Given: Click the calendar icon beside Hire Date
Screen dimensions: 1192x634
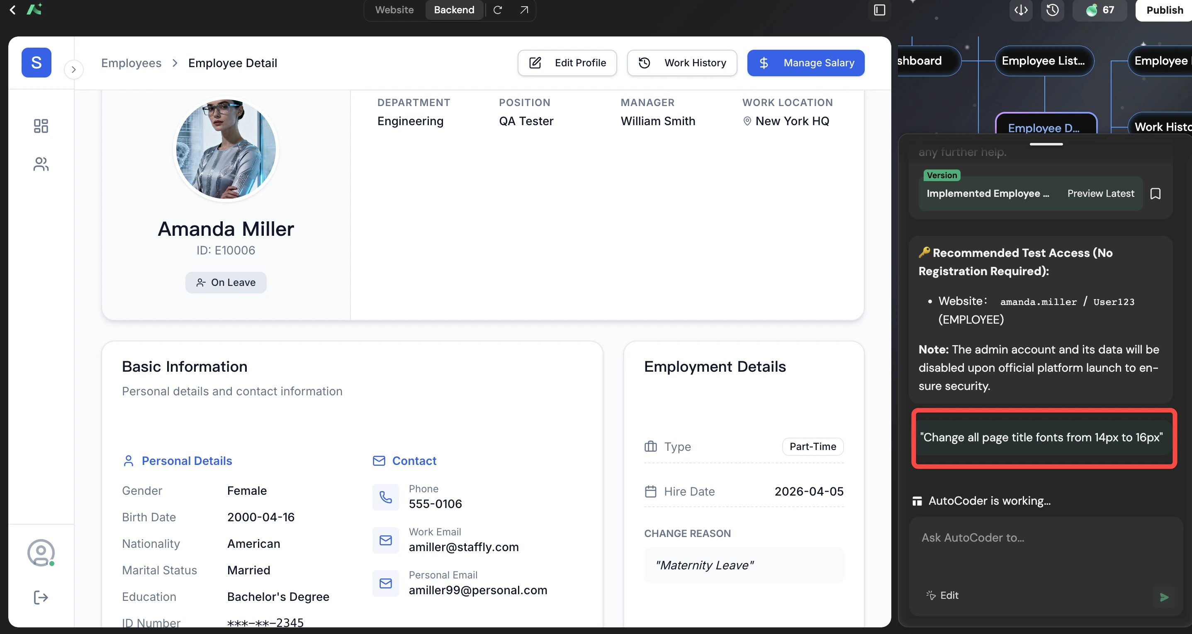Looking at the screenshot, I should (651, 491).
